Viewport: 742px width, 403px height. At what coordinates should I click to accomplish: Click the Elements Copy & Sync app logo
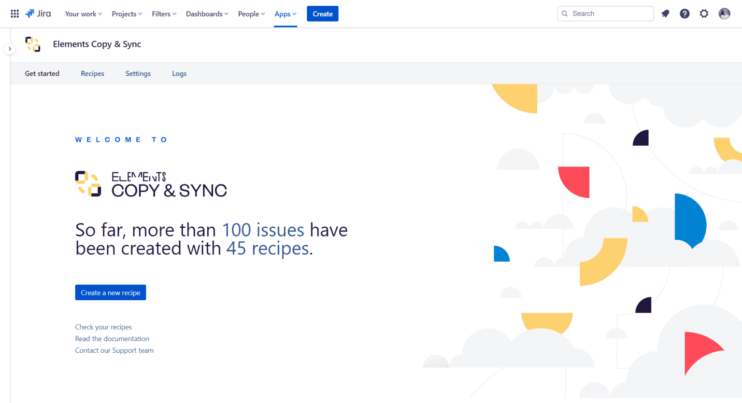(32, 44)
